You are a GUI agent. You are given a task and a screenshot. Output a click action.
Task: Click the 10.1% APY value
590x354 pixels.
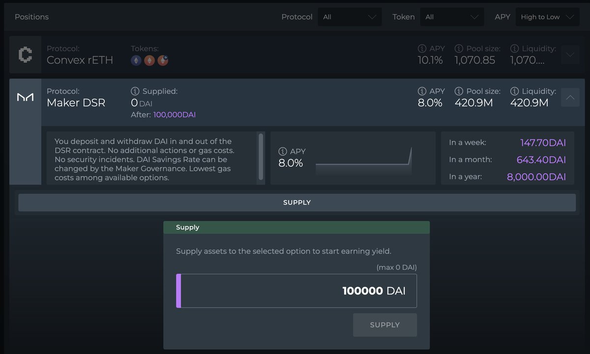430,60
